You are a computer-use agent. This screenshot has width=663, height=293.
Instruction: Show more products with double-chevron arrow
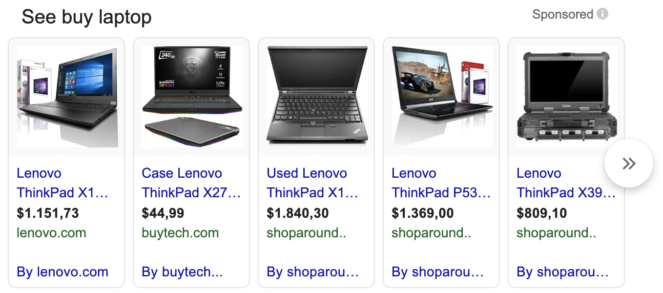coord(629,163)
